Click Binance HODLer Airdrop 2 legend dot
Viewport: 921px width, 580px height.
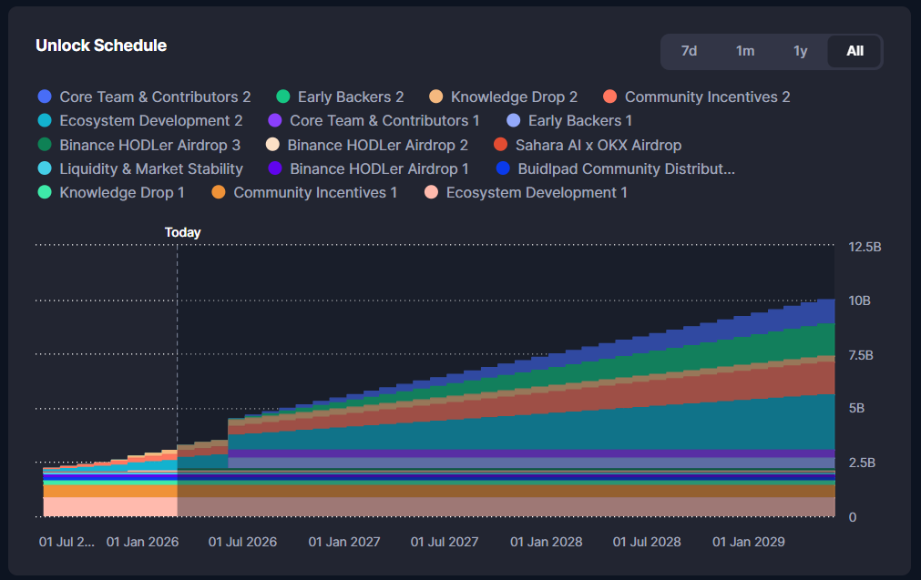272,145
